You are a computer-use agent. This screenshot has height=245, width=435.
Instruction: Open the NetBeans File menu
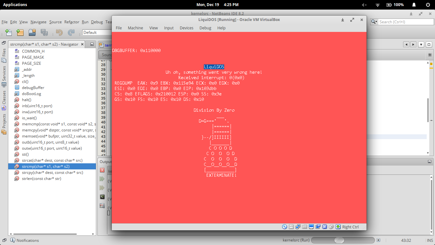coord(4,22)
